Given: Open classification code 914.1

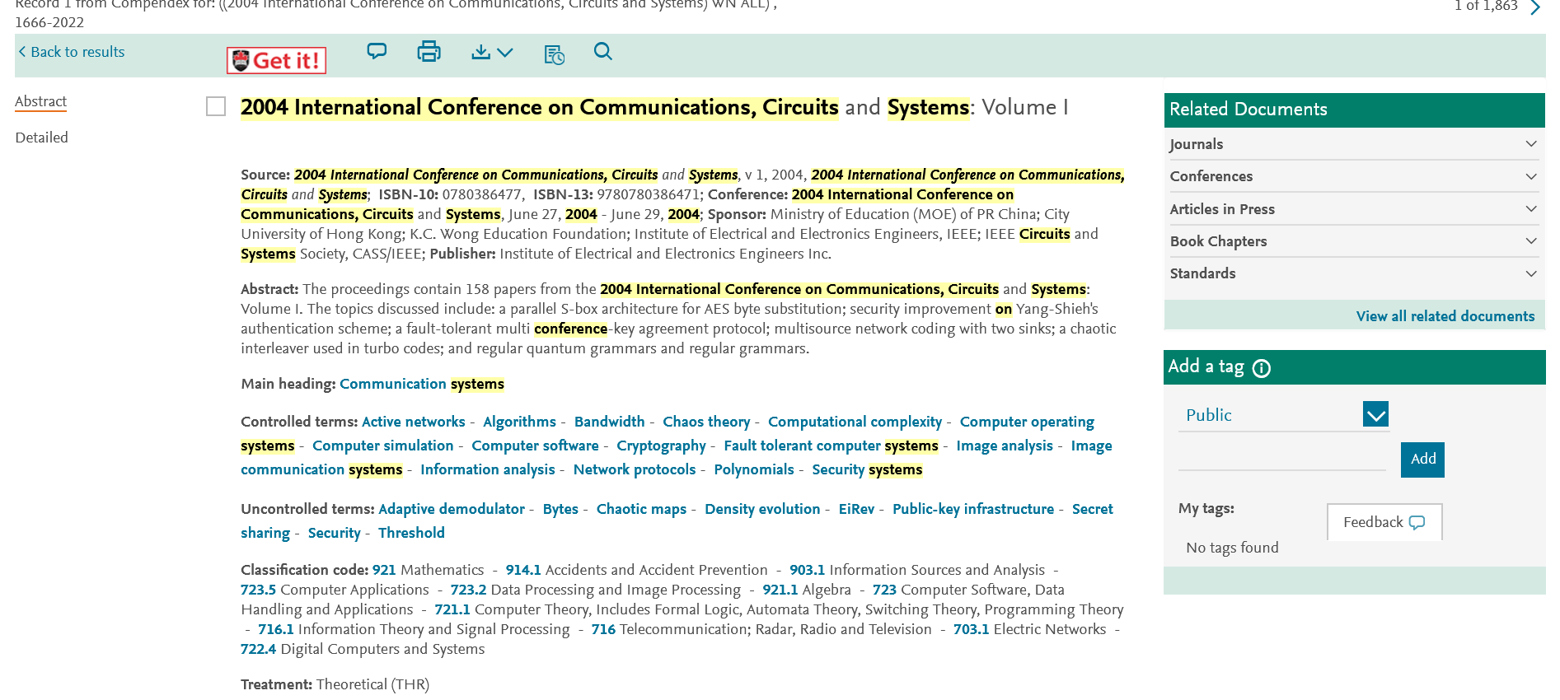Looking at the screenshot, I should tap(523, 570).
